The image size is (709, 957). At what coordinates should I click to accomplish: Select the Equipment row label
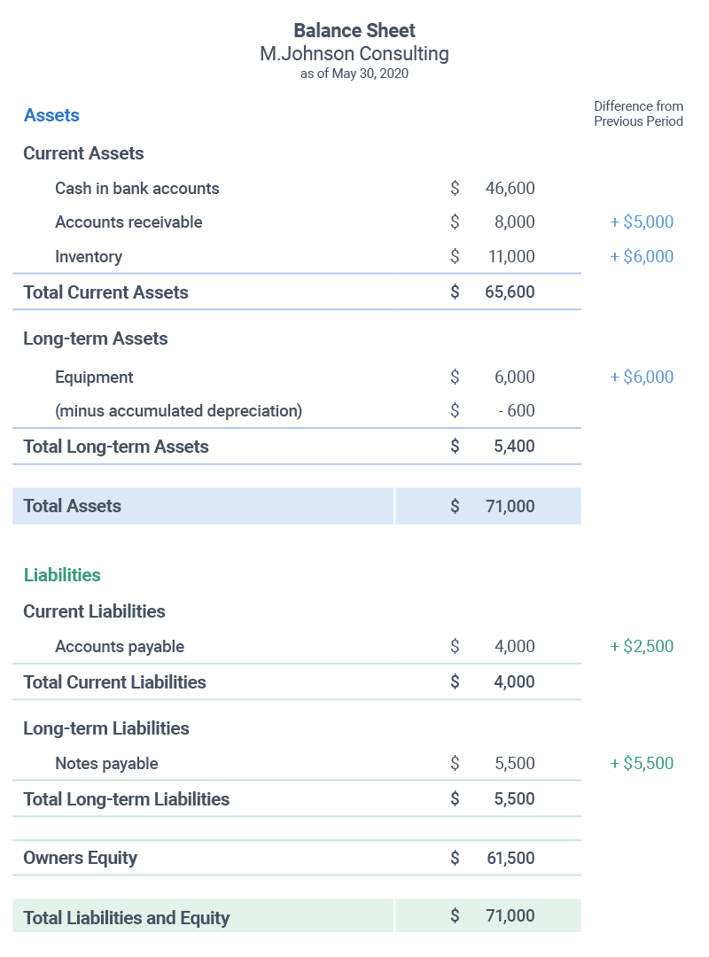point(94,377)
